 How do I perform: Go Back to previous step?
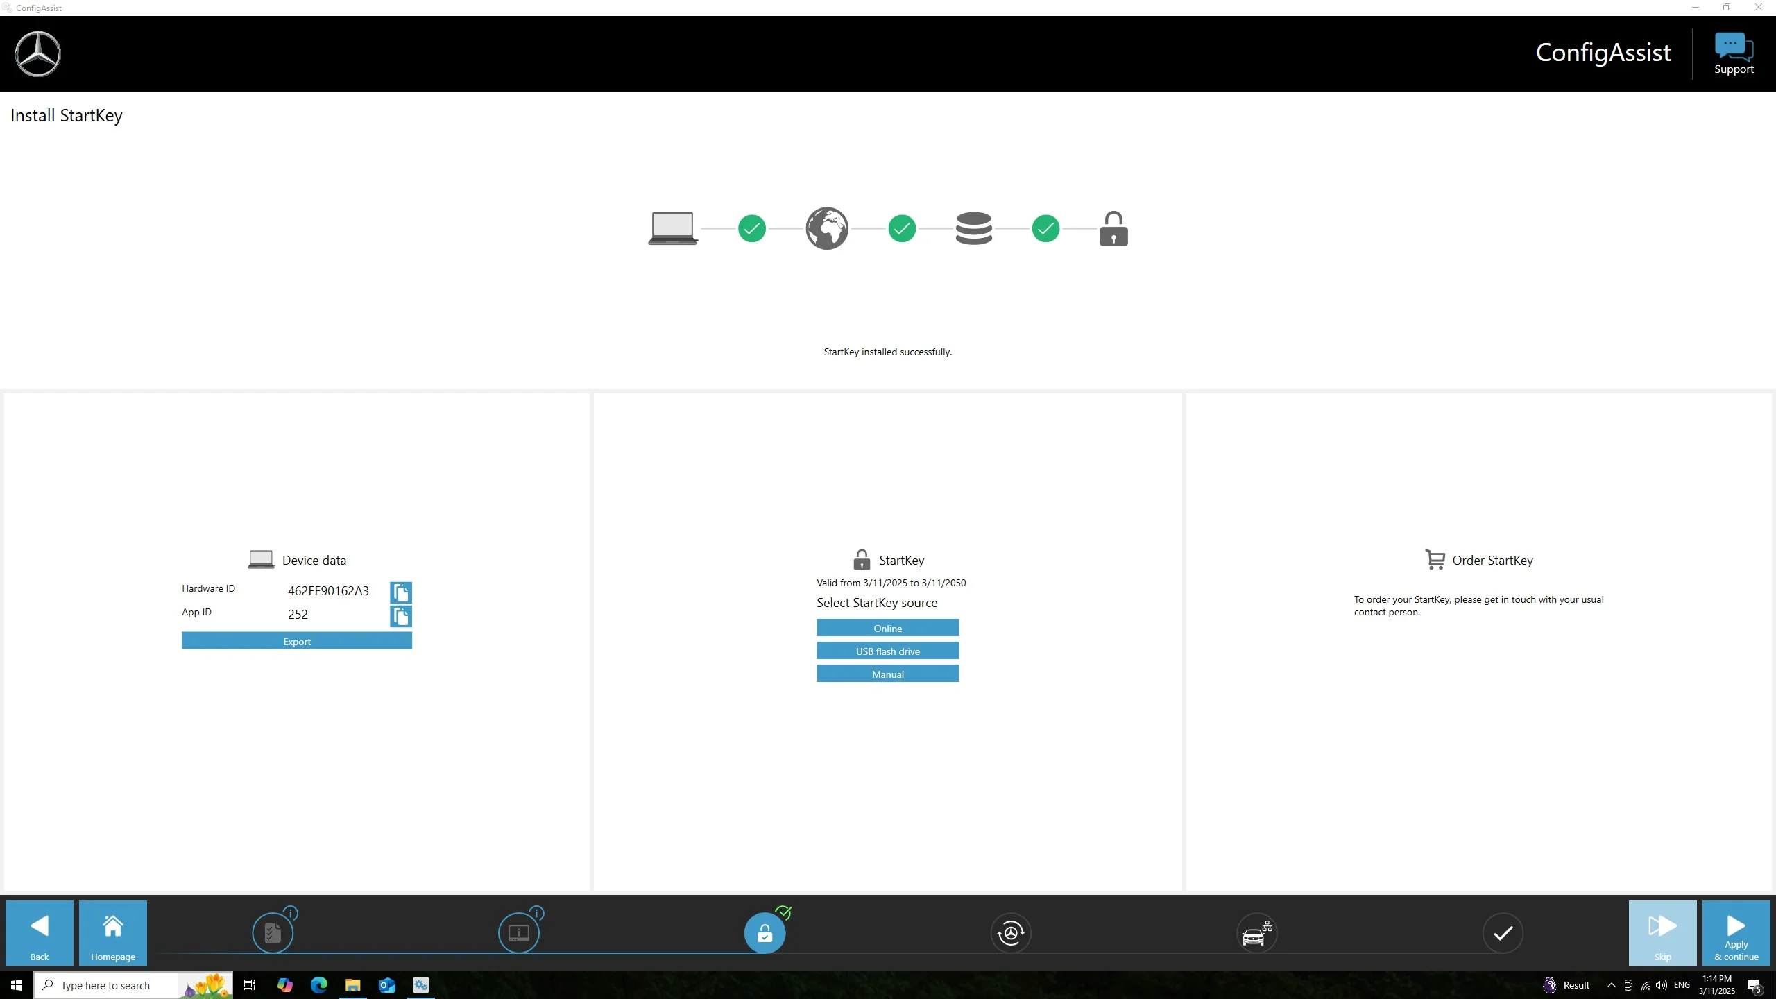pyautogui.click(x=40, y=933)
